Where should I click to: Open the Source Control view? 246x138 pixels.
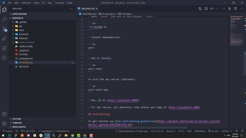(x=4, y=29)
